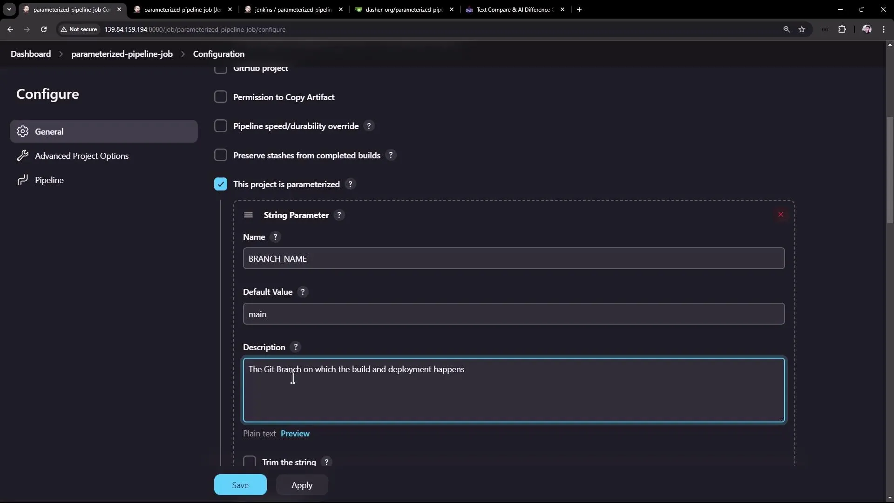Open the browser tab search dropdown

tap(9, 9)
